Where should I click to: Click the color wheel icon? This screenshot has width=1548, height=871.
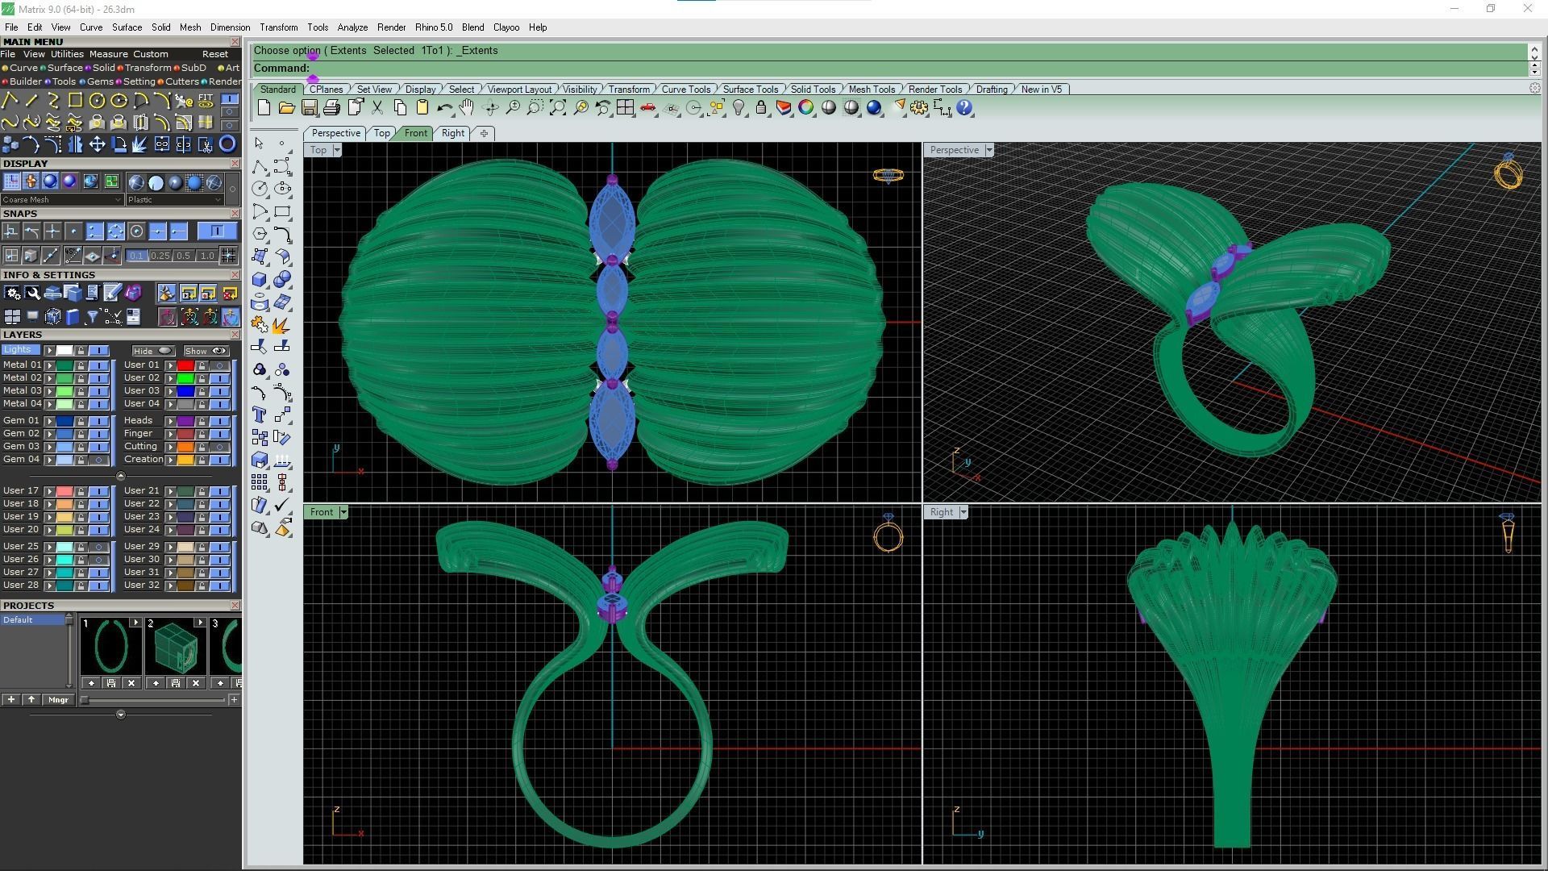806,108
